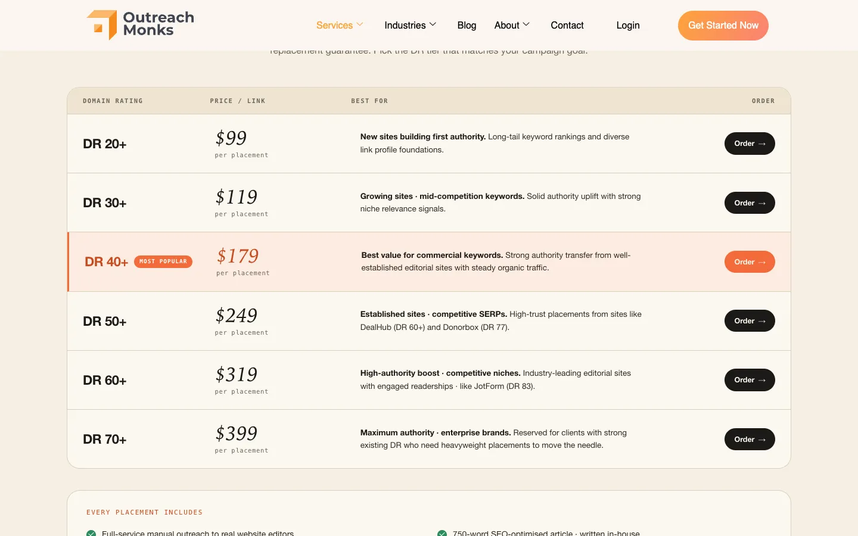The height and width of the screenshot is (536, 858).
Task: Select the $119 price text
Action: click(x=237, y=197)
